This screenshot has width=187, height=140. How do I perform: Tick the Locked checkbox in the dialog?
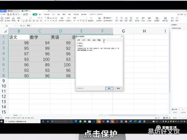(x=78, y=43)
